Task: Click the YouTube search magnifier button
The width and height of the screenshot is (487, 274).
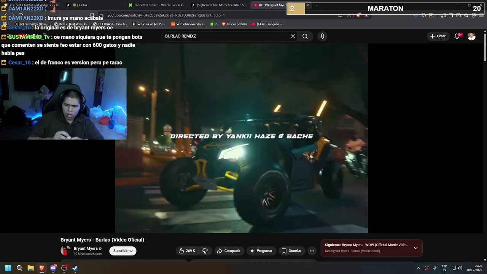Action: [305, 36]
